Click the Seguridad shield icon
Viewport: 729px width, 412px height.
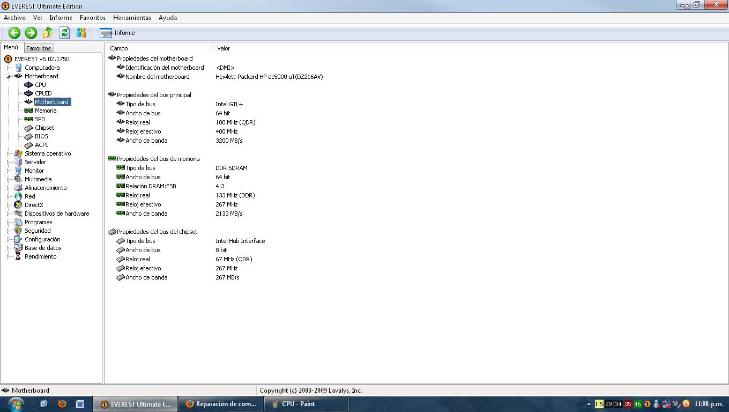click(18, 231)
